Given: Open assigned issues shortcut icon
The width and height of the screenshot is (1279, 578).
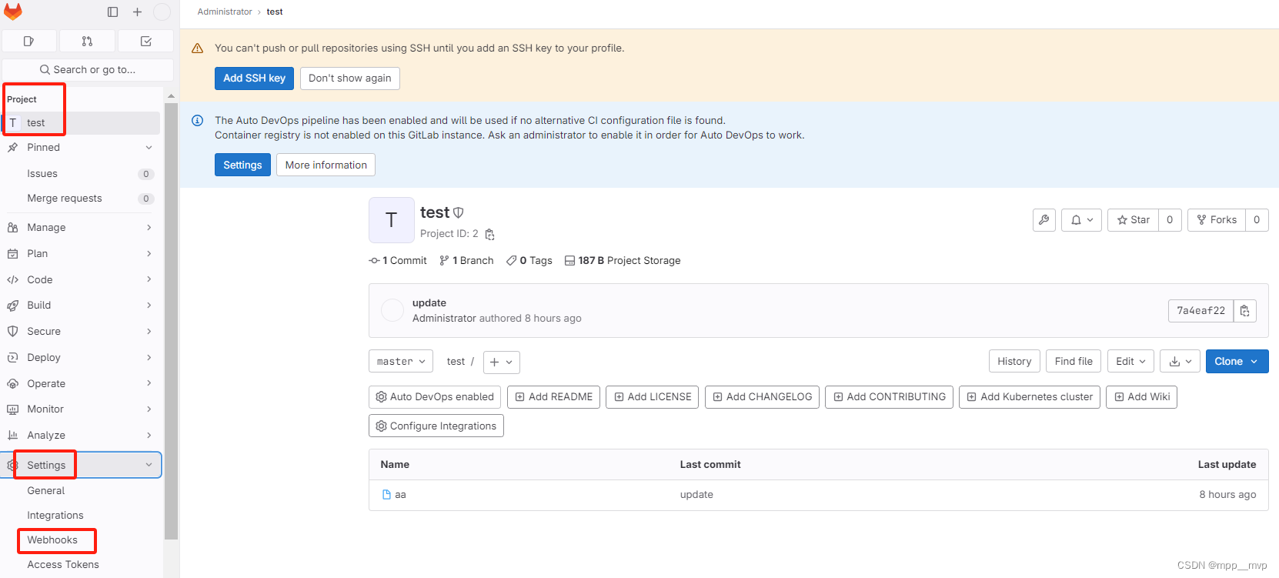Looking at the screenshot, I should coord(29,41).
